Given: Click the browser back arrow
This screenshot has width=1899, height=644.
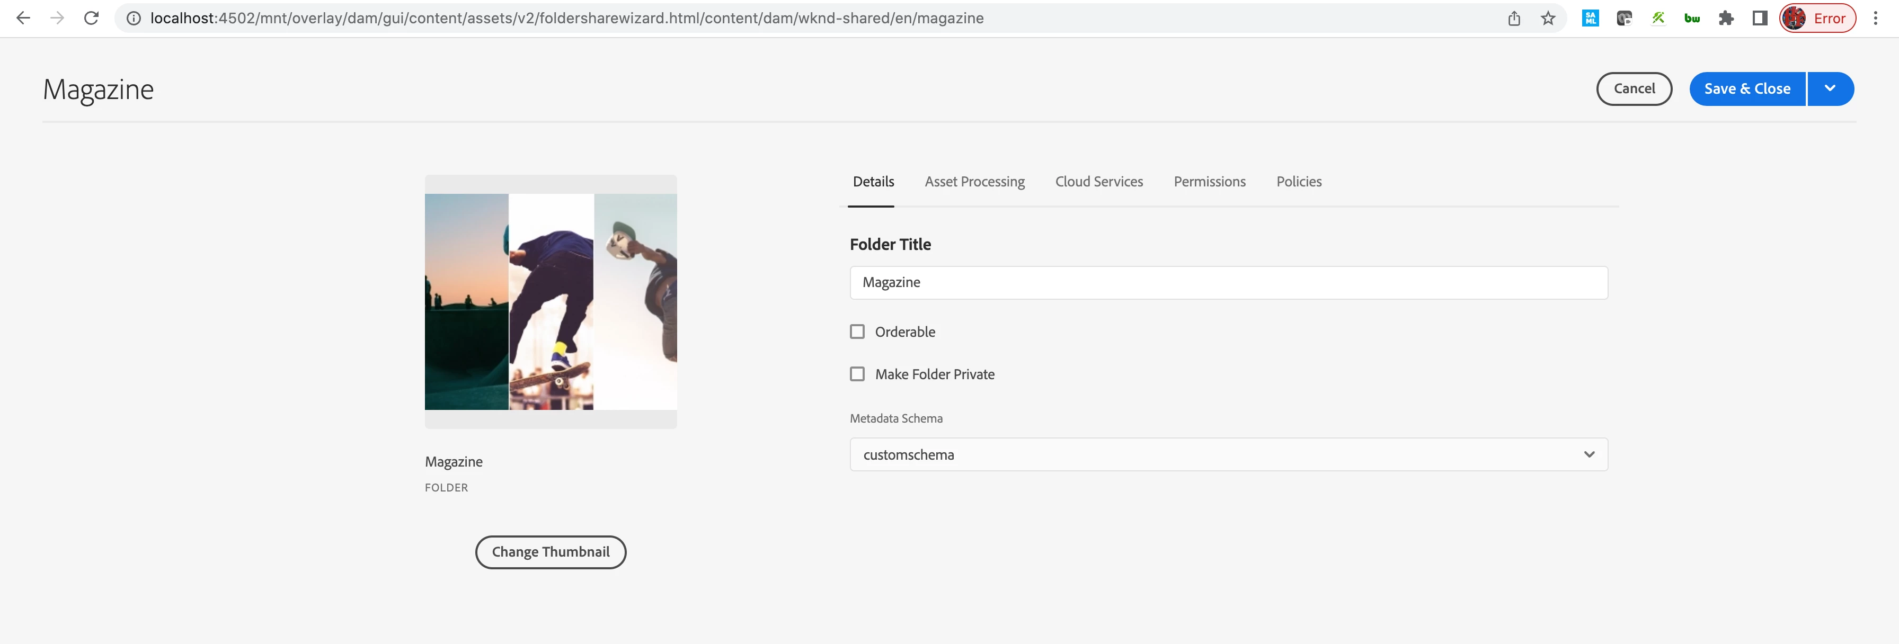Looking at the screenshot, I should pyautogui.click(x=23, y=19).
